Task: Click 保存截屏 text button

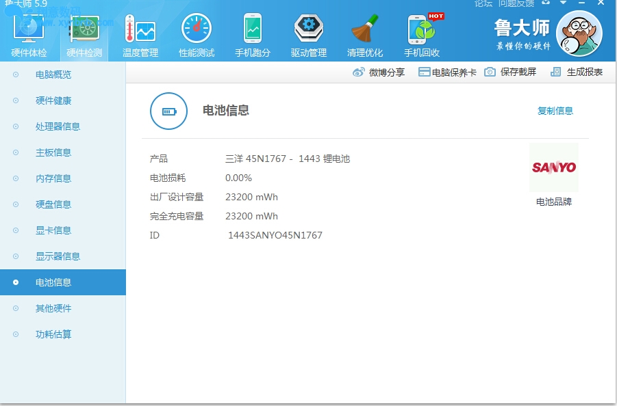Action: [518, 72]
